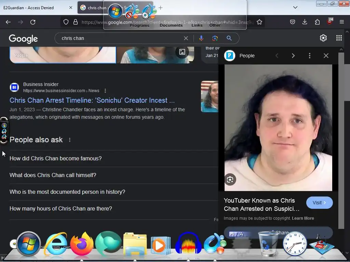Click the People source label in panel
This screenshot has width=350, height=262.
[247, 56]
